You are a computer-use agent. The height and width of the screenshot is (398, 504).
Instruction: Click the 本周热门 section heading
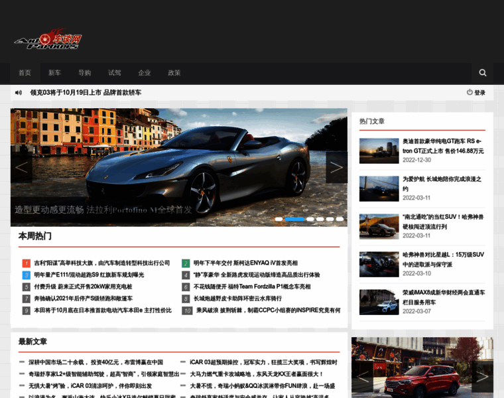(34, 236)
